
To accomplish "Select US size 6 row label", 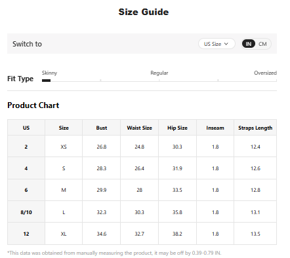I will (26, 190).
